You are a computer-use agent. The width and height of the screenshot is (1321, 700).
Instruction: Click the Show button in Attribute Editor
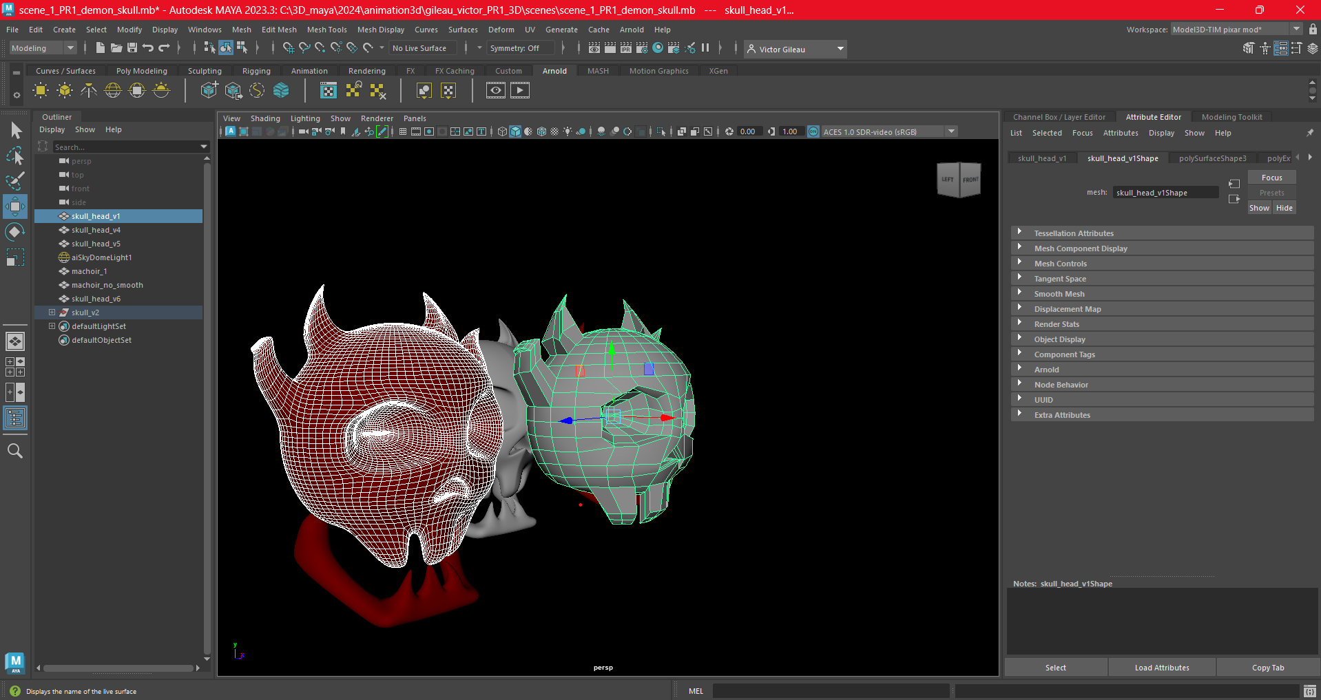click(1259, 208)
